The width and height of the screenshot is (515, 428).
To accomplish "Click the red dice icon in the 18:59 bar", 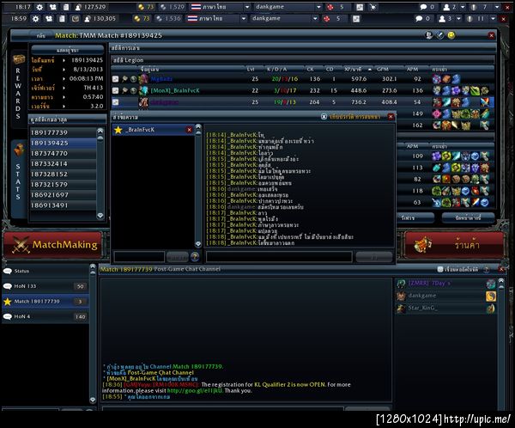I will coord(326,19).
